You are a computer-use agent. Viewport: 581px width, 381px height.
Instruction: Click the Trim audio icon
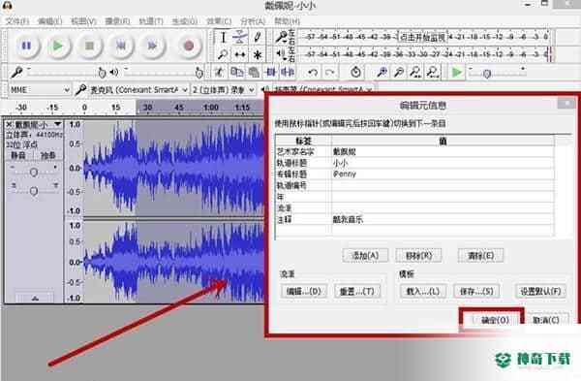[x=270, y=72]
